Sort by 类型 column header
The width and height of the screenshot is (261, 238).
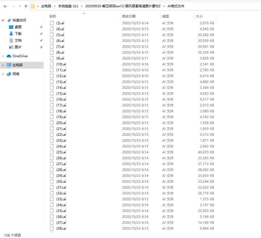pos(165,16)
